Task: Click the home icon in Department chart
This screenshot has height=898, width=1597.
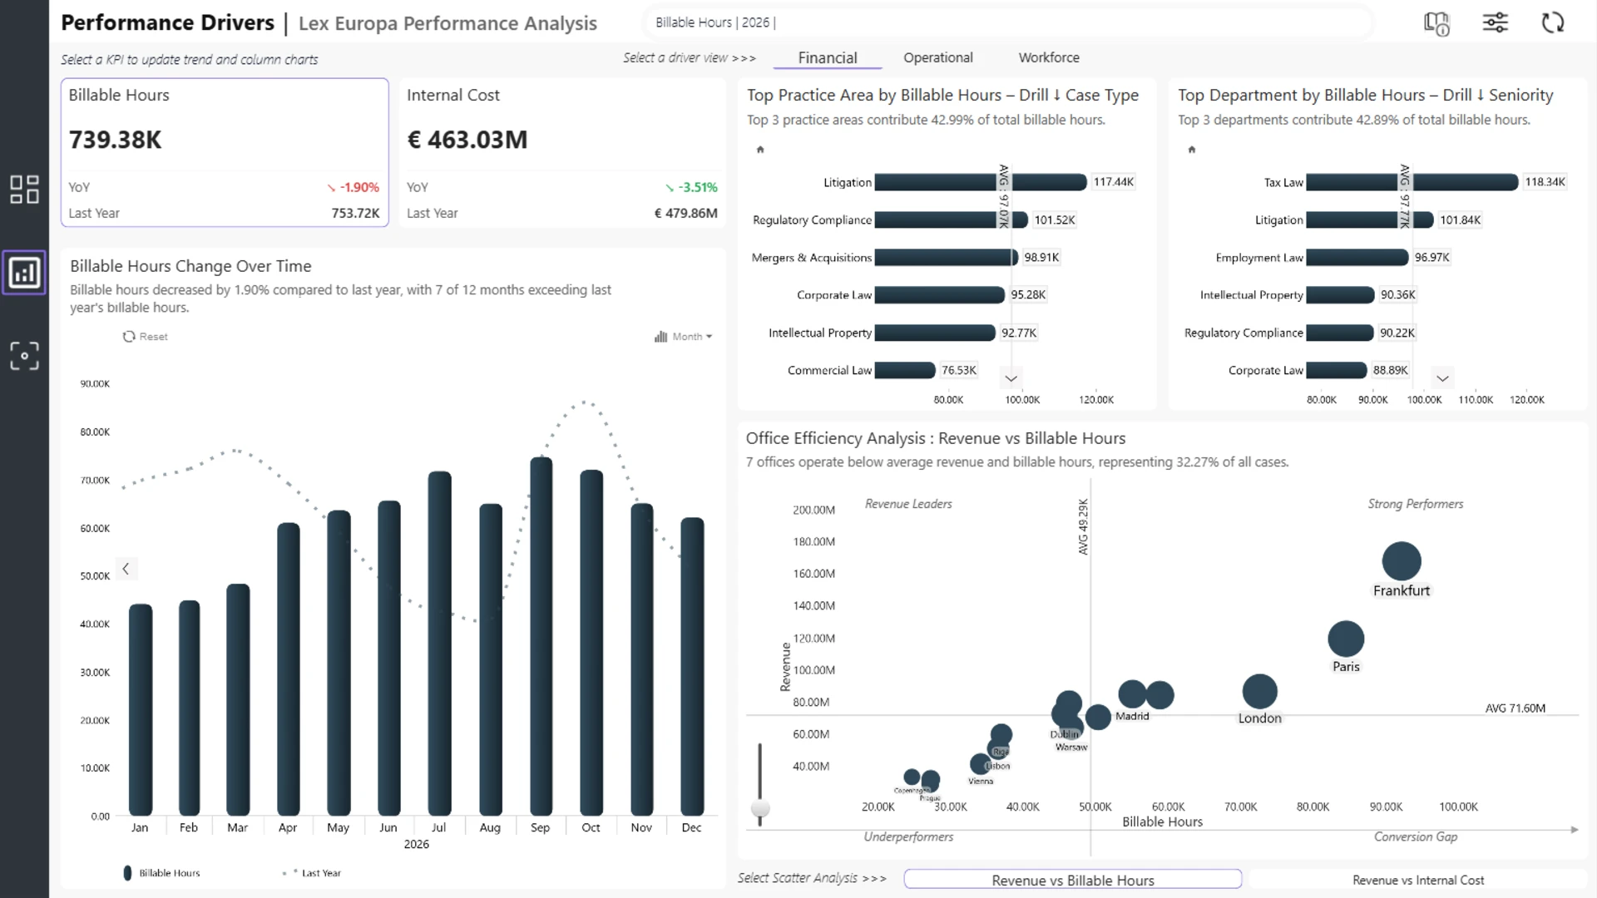Action: point(1191,150)
